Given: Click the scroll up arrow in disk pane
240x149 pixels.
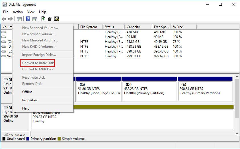Looking at the screenshot, I should click(237, 76).
